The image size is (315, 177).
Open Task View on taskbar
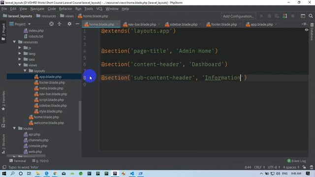pos(29,174)
